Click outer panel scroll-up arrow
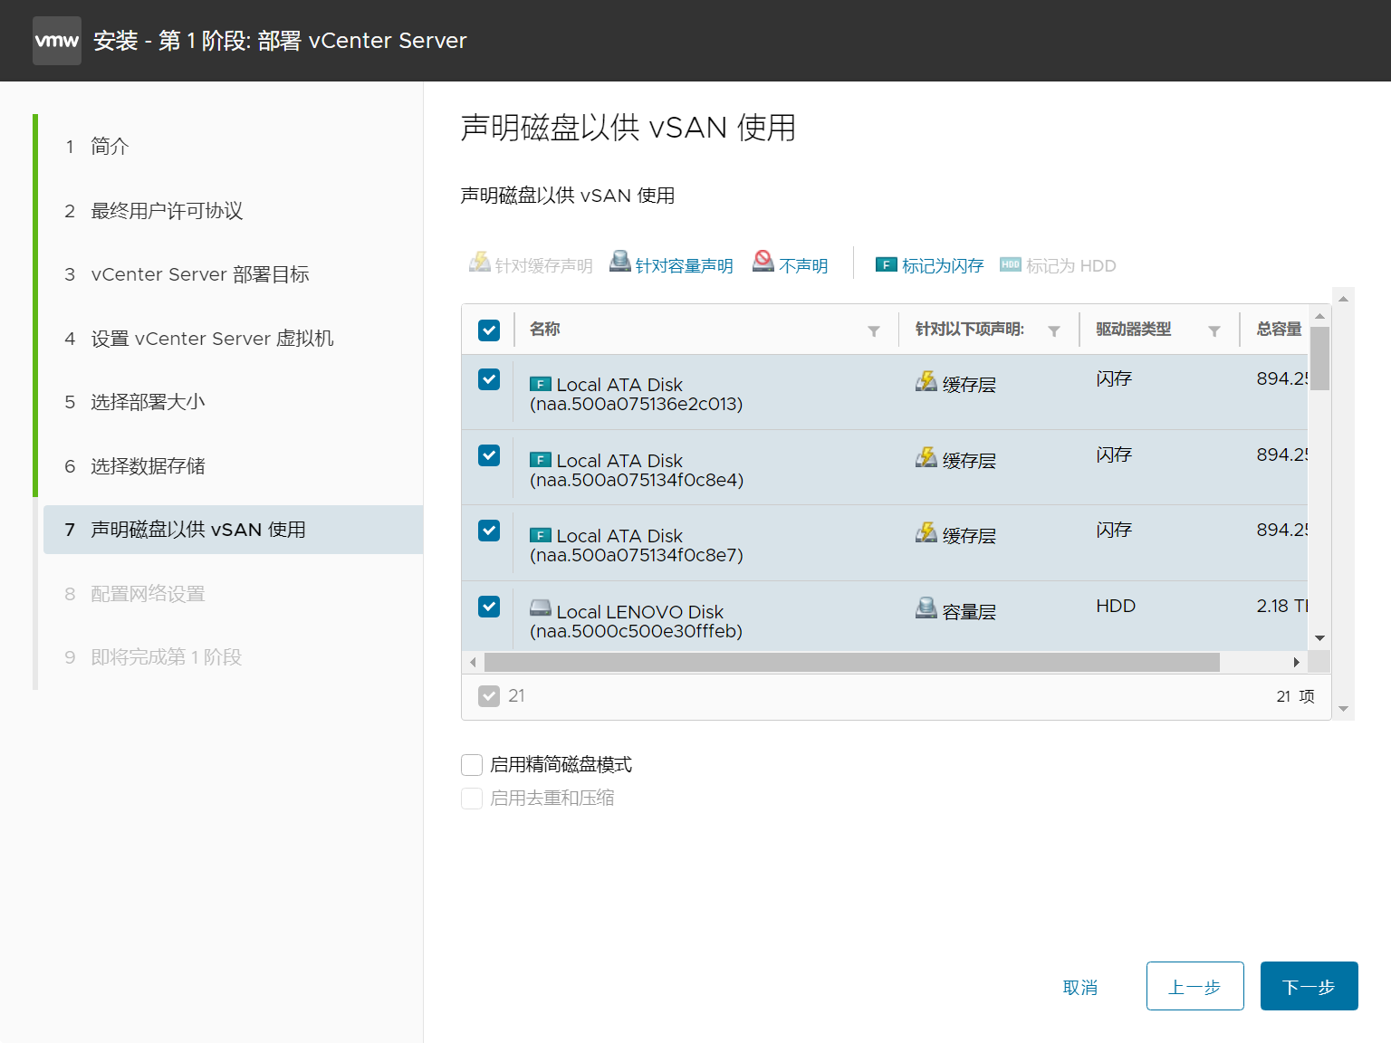 click(x=1344, y=298)
